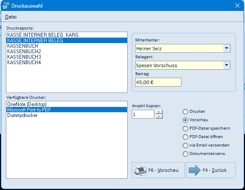Enable the Dokumentenverw. radio option
The width and height of the screenshot is (245, 190).
pyautogui.click(x=185, y=154)
